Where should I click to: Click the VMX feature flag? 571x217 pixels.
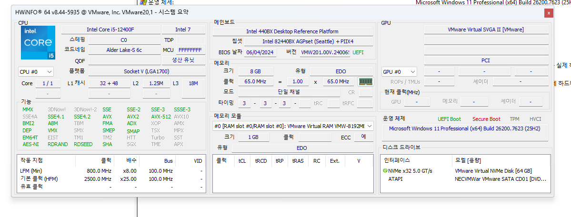(x=53, y=130)
